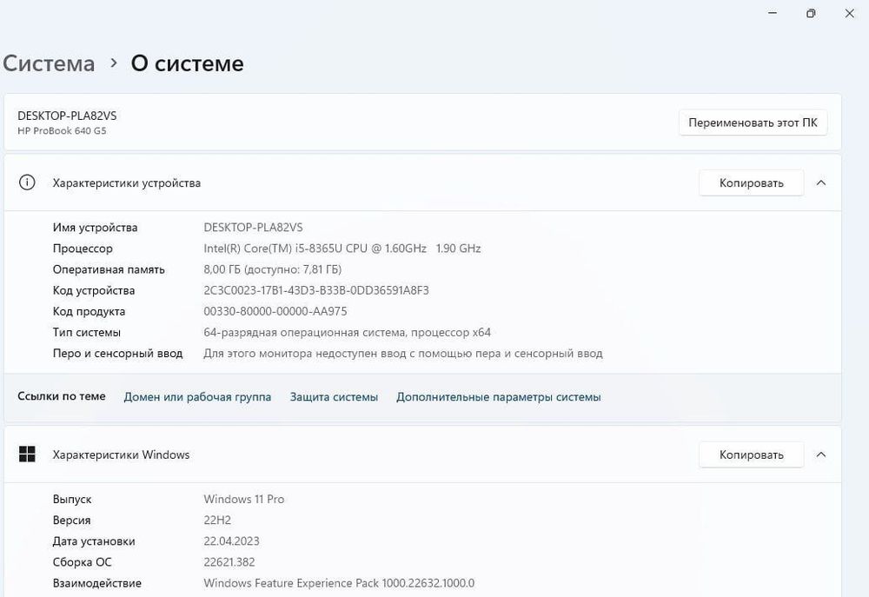Select the pen and touch unavailable message

pyautogui.click(x=403, y=353)
